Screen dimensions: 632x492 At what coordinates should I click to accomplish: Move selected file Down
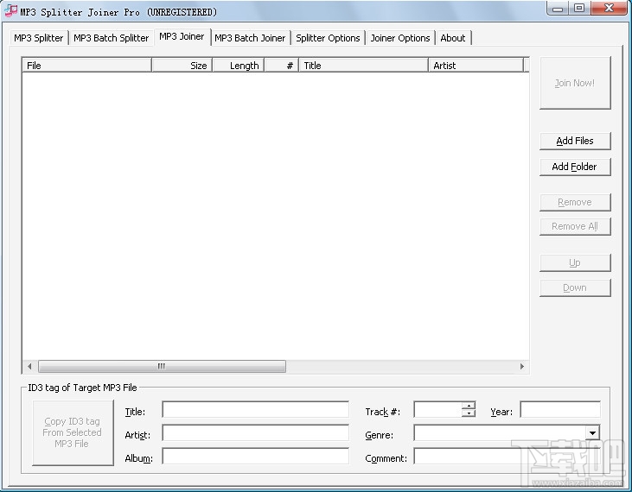[x=575, y=287]
